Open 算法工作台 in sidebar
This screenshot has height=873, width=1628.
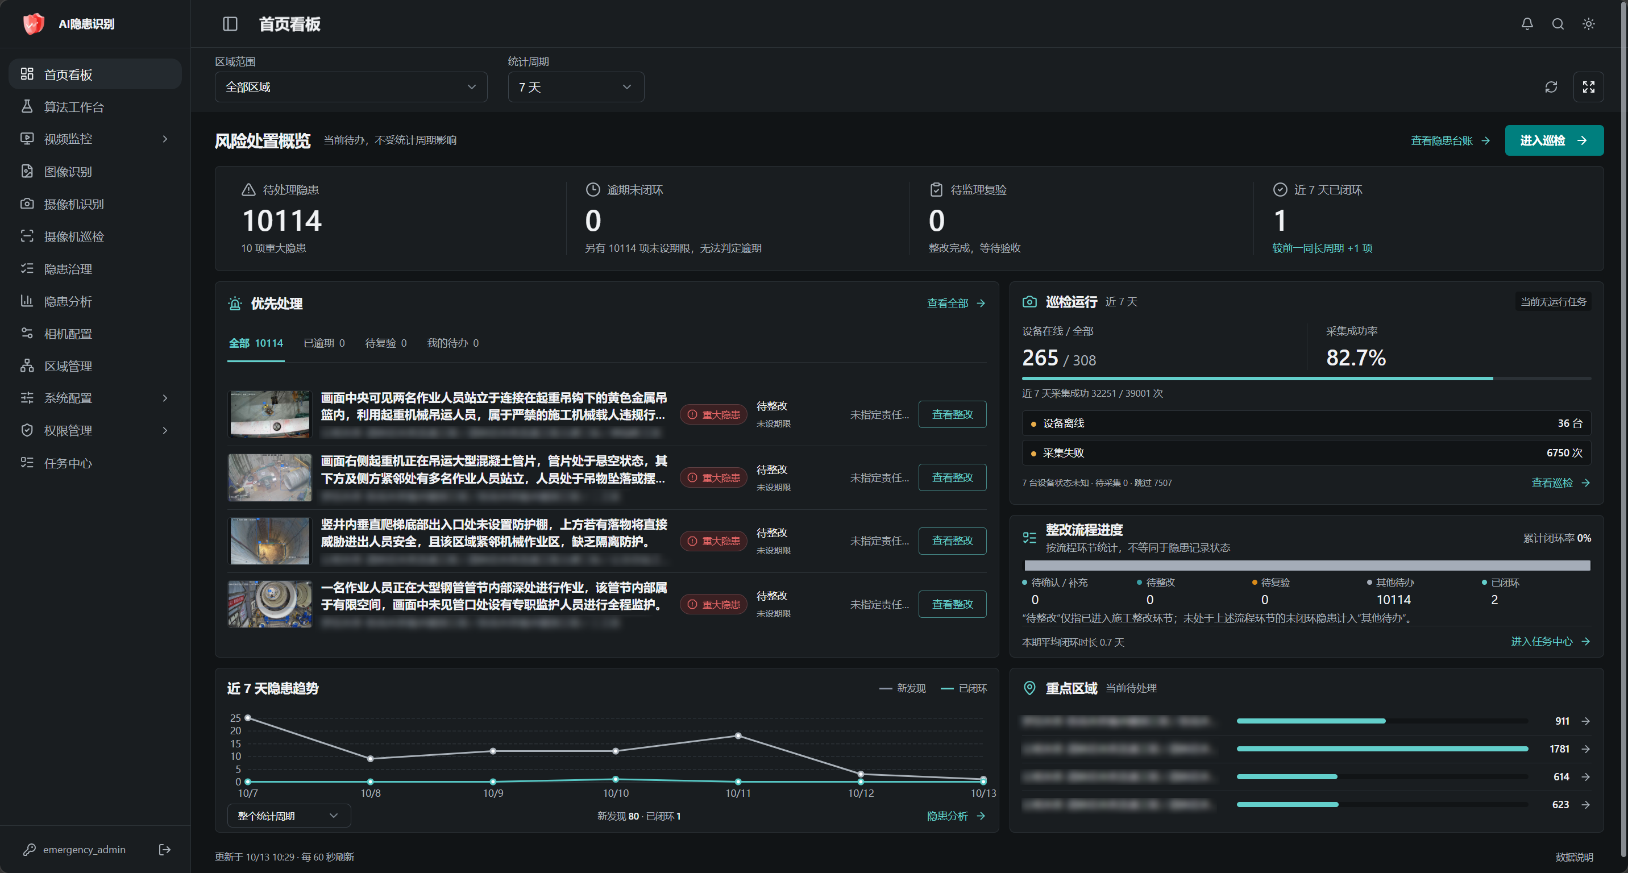[x=95, y=107]
